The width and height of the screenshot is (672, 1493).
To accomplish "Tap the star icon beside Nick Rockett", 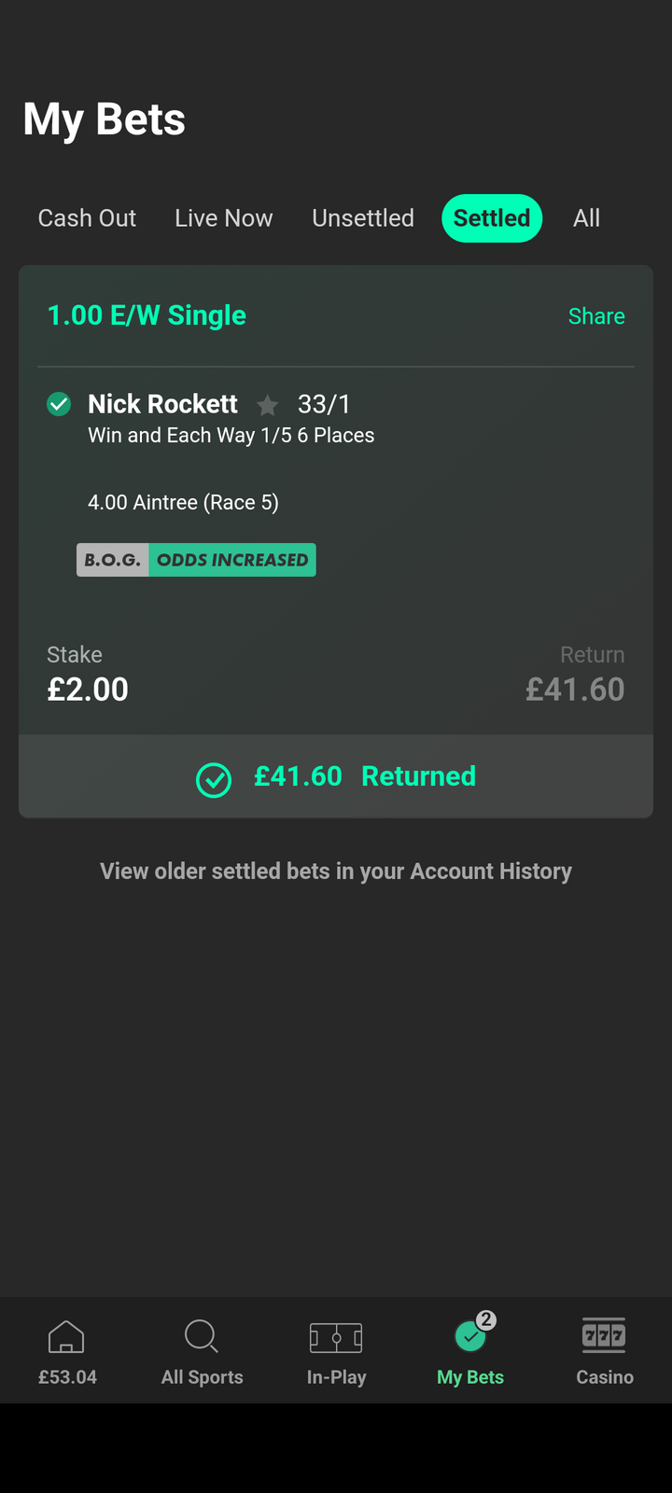I will click(268, 405).
